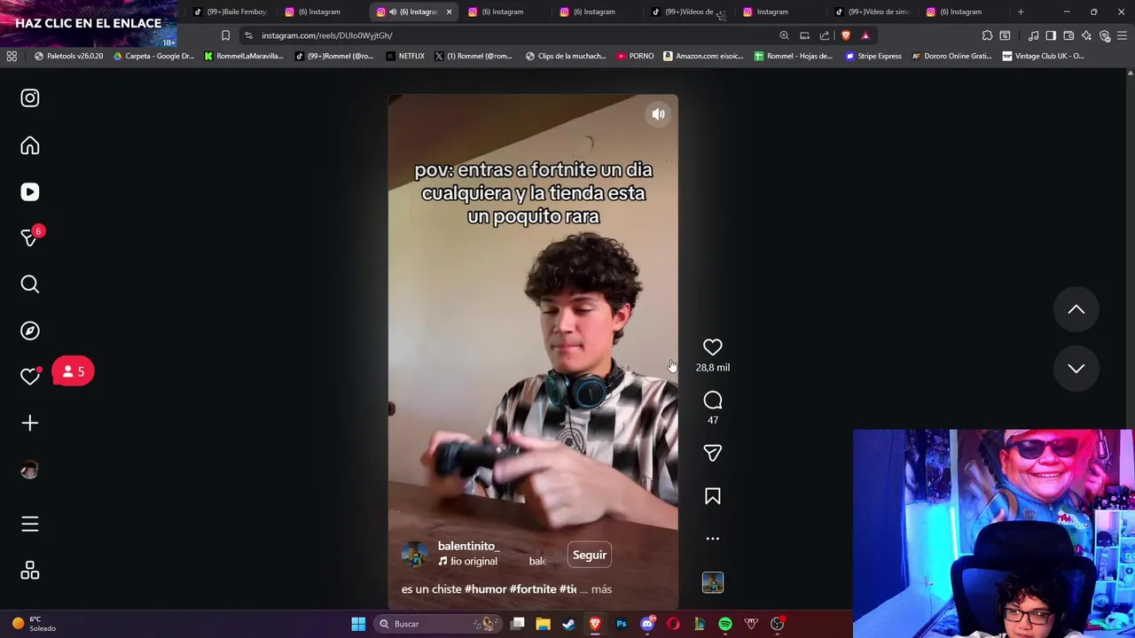Viewport: 1135px width, 638px height.
Task: Save the reel with bookmark icon
Action: coord(713,496)
